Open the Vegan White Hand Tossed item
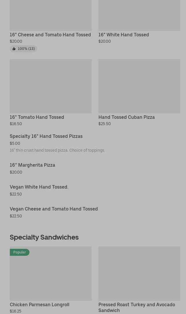186x314 pixels. 39,187
